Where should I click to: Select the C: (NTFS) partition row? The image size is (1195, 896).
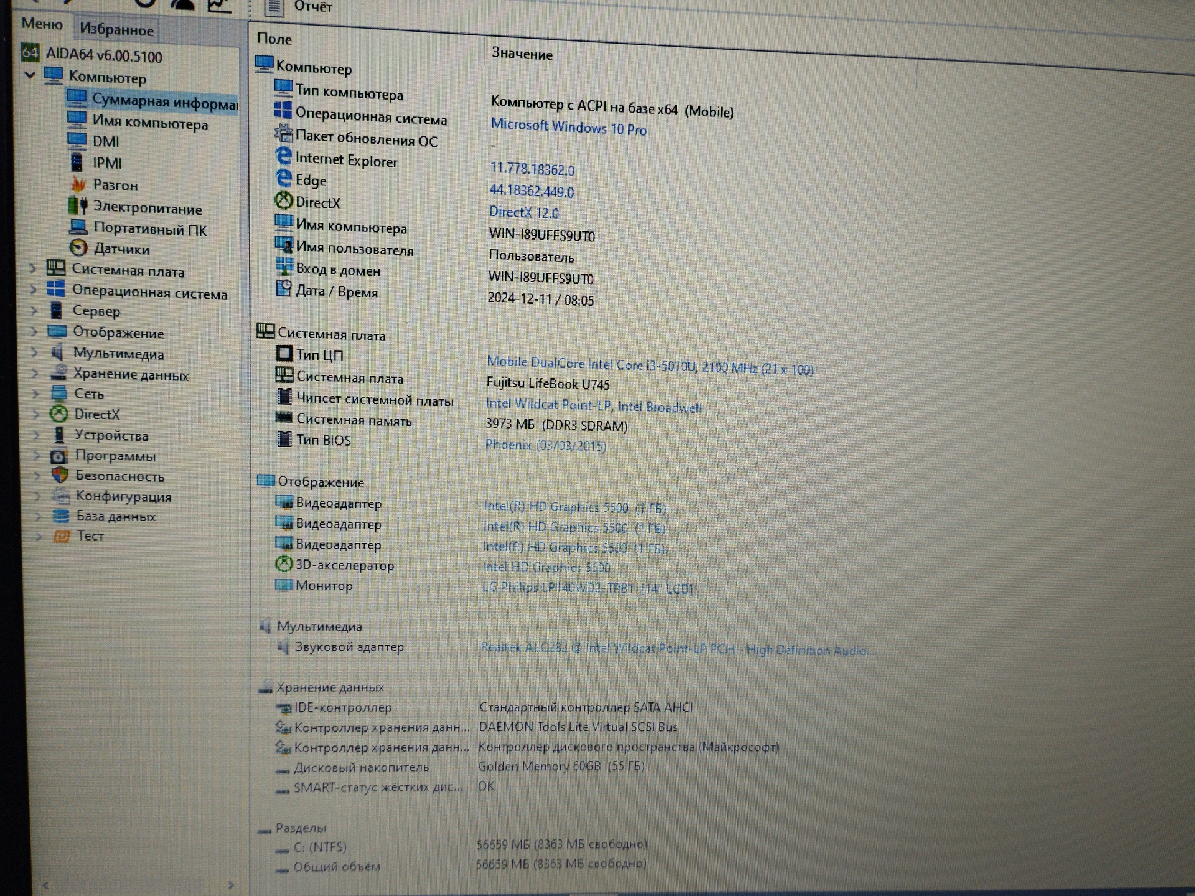pos(461,846)
